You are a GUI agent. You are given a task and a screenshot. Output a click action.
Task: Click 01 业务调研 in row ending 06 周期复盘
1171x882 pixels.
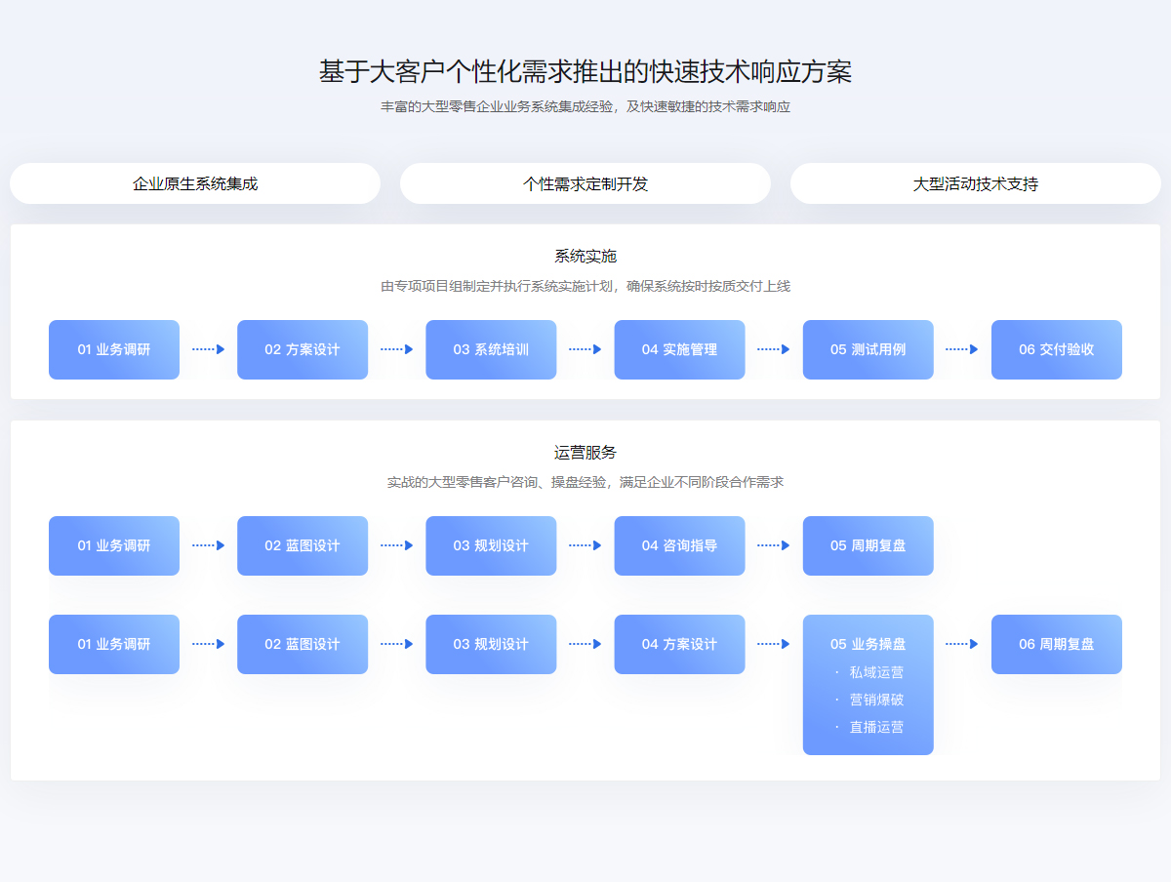pos(114,644)
